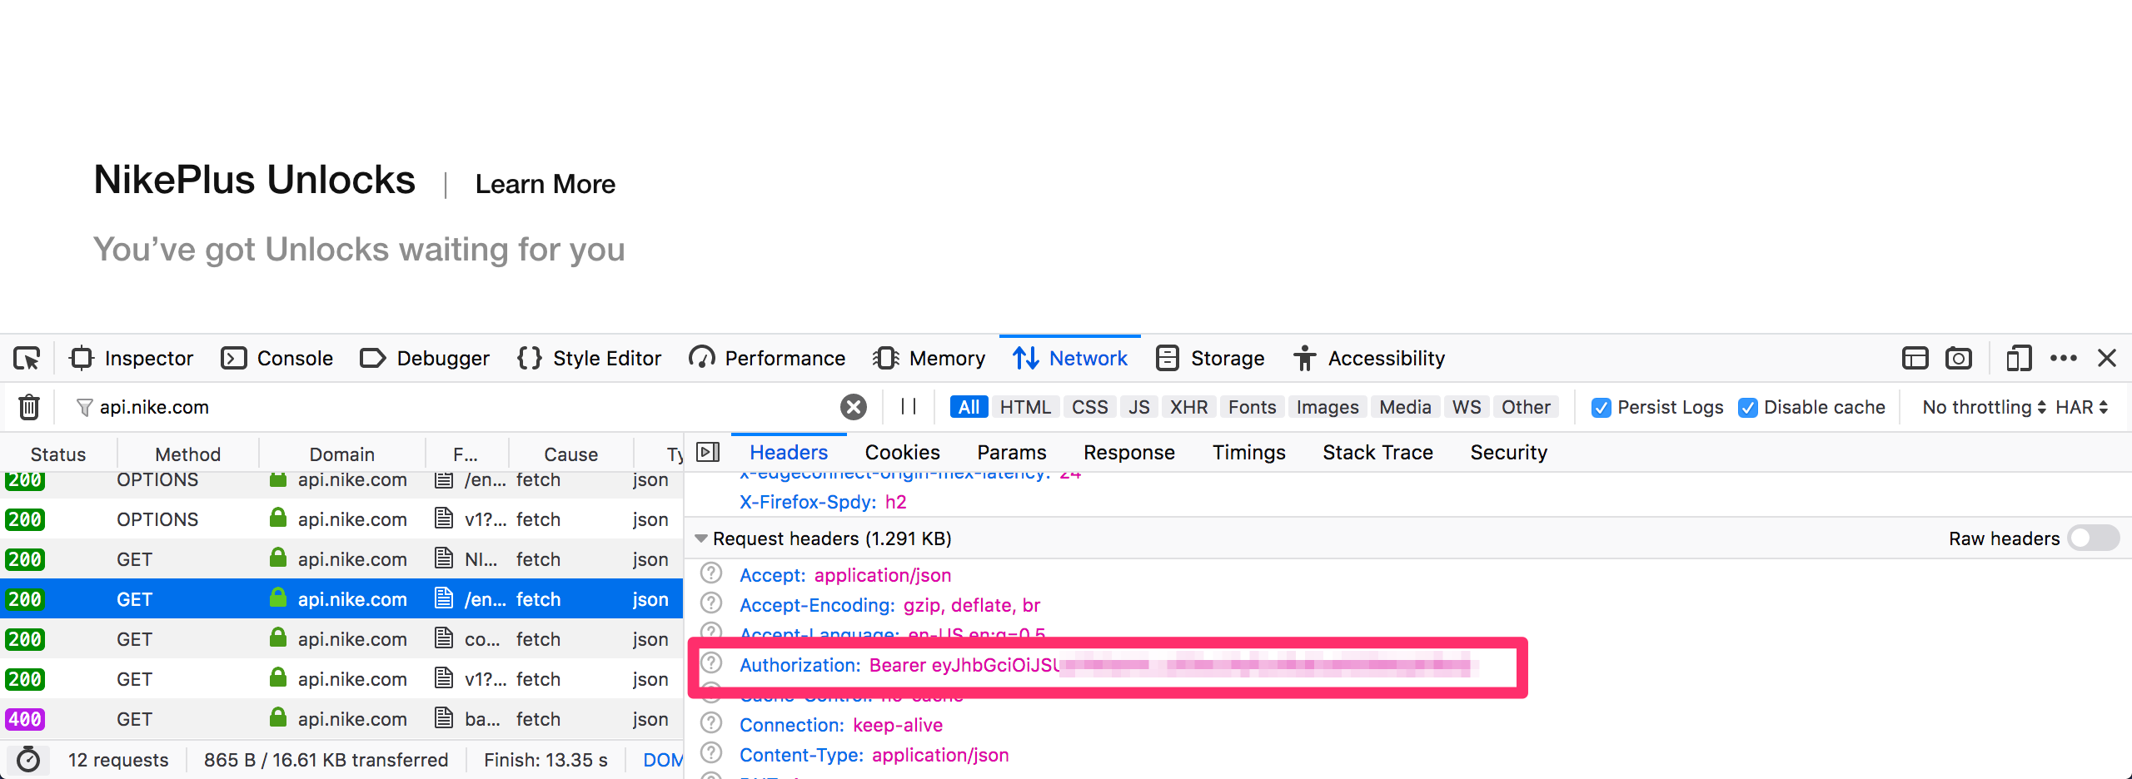Activate the element picker icon
The image size is (2132, 779).
27,359
